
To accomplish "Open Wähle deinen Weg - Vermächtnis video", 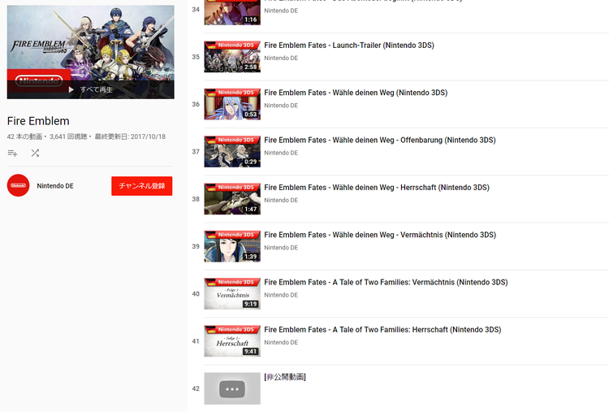I will coord(380,235).
